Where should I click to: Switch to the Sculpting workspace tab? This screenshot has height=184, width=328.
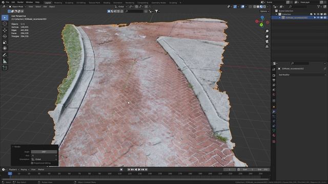(x=69, y=3)
